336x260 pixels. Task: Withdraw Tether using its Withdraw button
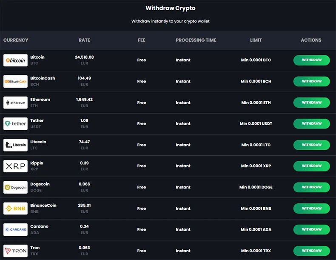tap(312, 123)
